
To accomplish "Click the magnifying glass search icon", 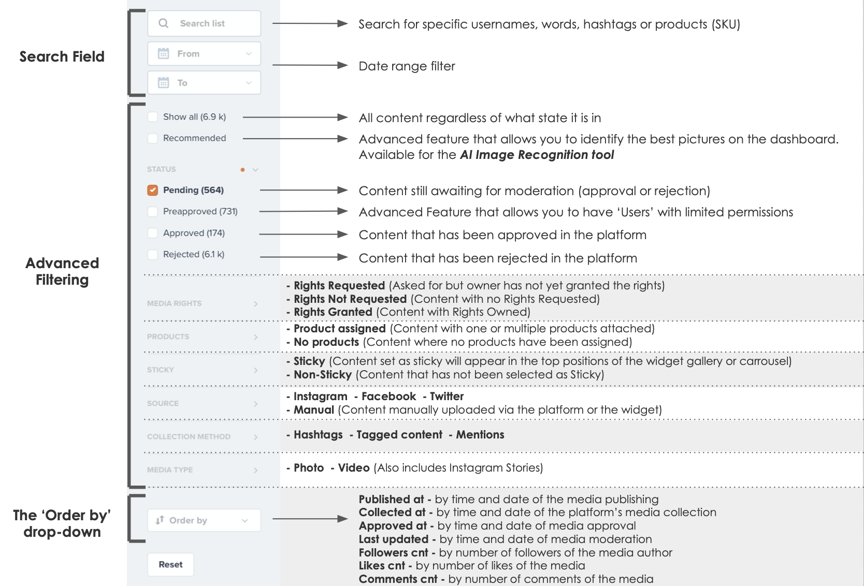I will 164,23.
